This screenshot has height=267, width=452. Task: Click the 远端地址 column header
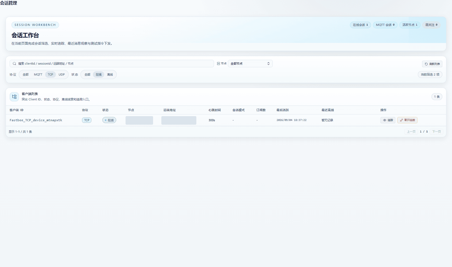[170, 110]
